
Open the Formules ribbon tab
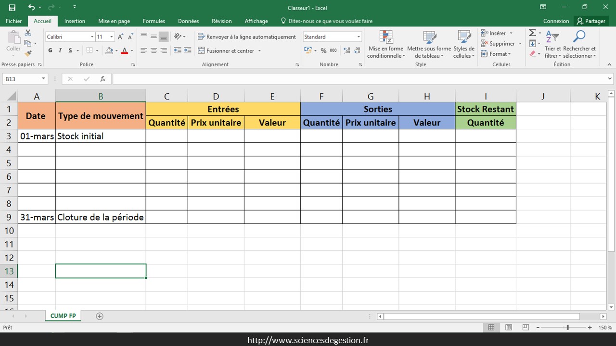[154, 21]
